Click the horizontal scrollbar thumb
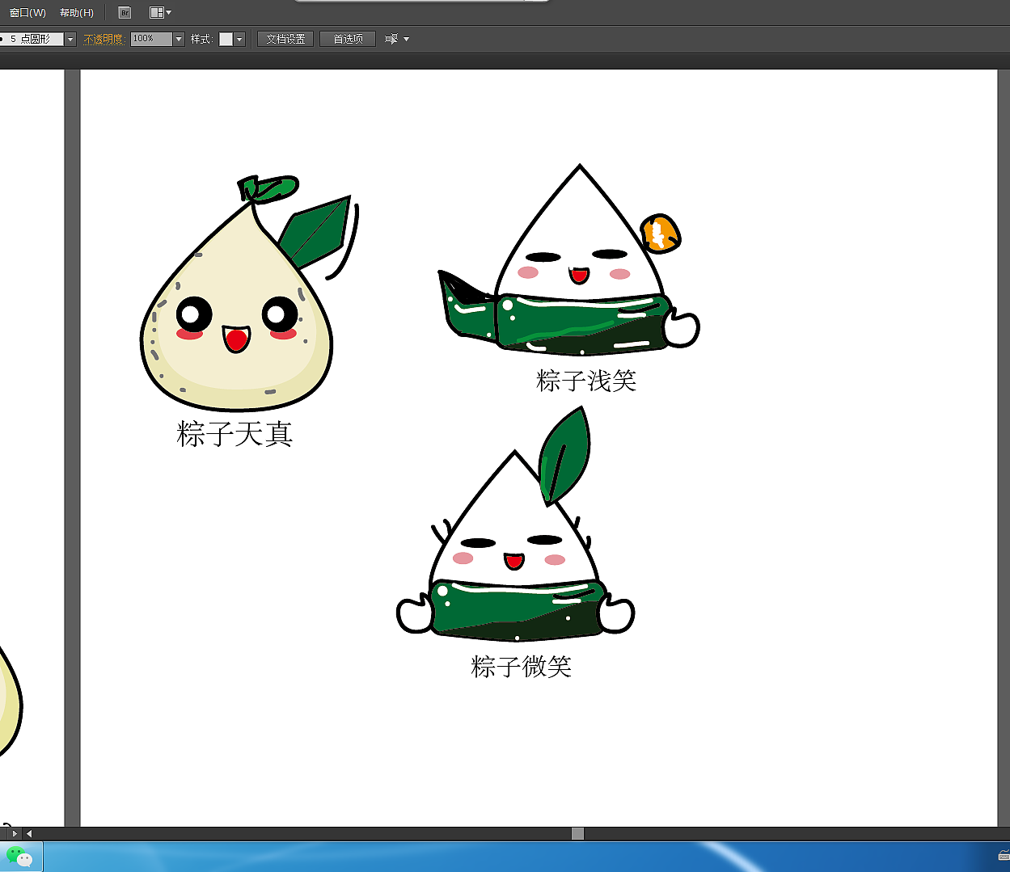The image size is (1010, 872). 577,833
